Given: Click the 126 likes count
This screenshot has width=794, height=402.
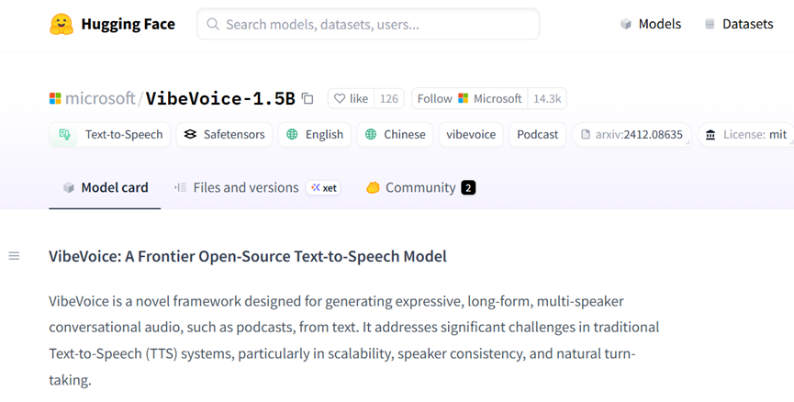Looking at the screenshot, I should (x=389, y=99).
